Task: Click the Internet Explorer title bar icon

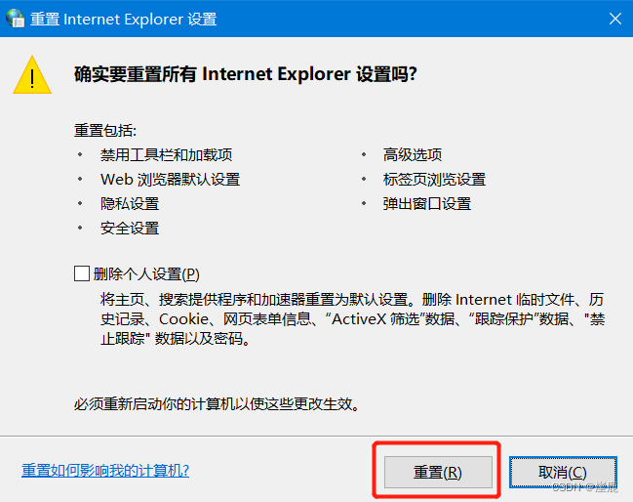Action: tap(16, 19)
